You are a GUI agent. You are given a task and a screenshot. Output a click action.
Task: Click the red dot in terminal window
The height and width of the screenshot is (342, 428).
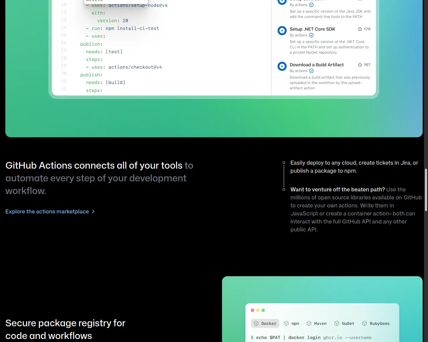click(x=252, y=310)
